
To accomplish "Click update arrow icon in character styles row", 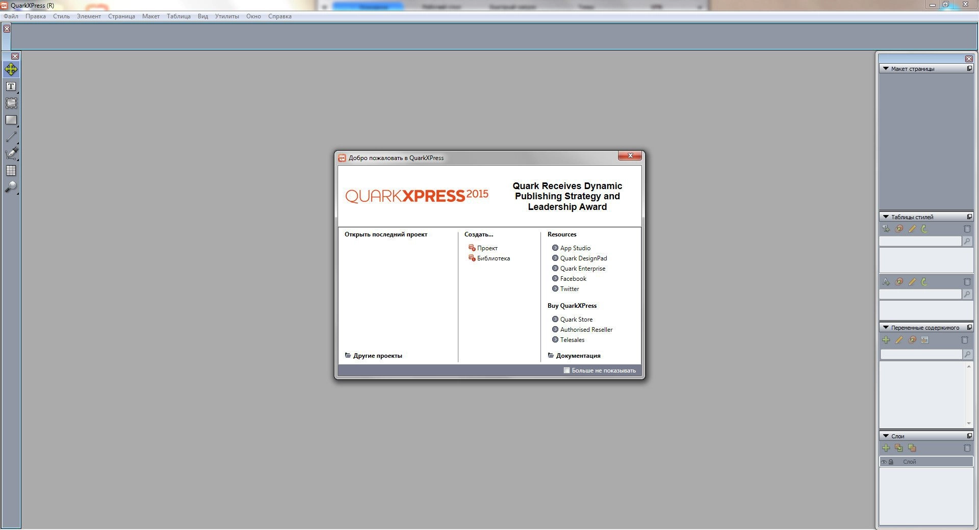I will 924,282.
